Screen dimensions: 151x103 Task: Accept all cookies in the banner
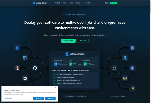click(x=50, y=98)
